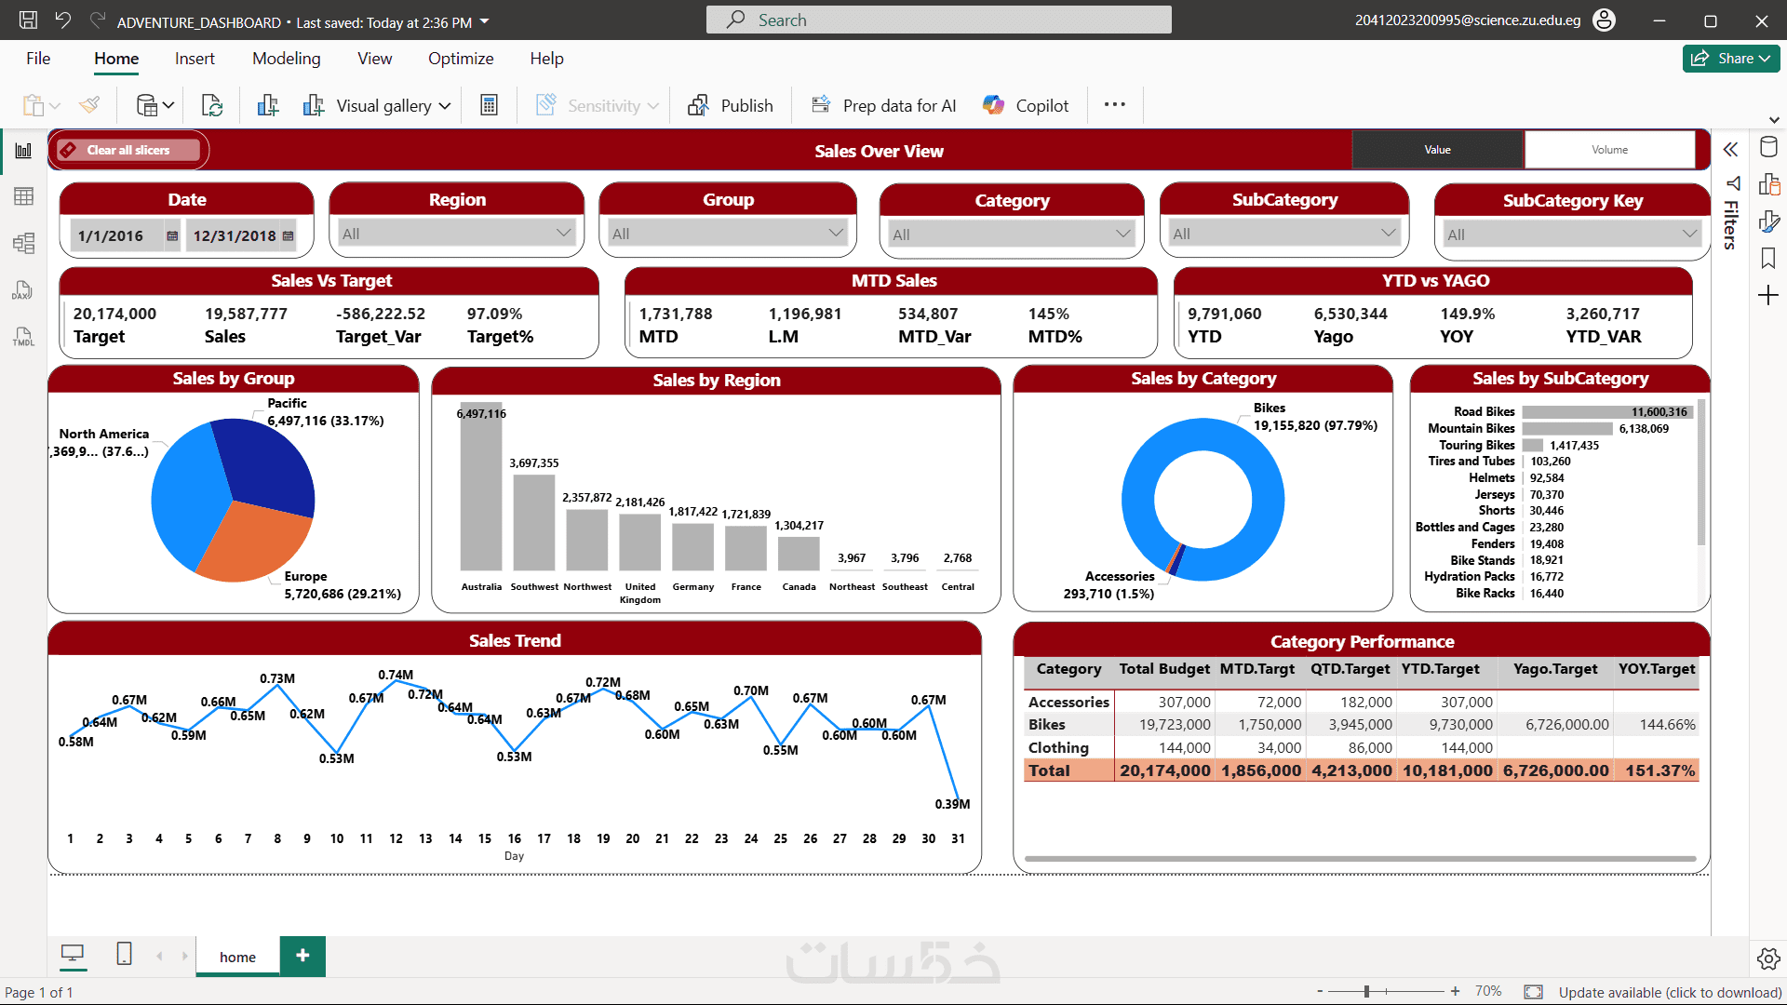Open DAX query view icon
Screen dimensions: 1787x1005
coord(23,290)
